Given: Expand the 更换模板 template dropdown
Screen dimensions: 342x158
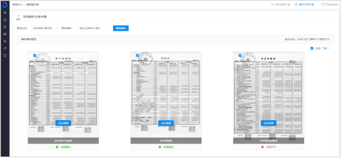Looking at the screenshot, I should (x=93, y=28).
